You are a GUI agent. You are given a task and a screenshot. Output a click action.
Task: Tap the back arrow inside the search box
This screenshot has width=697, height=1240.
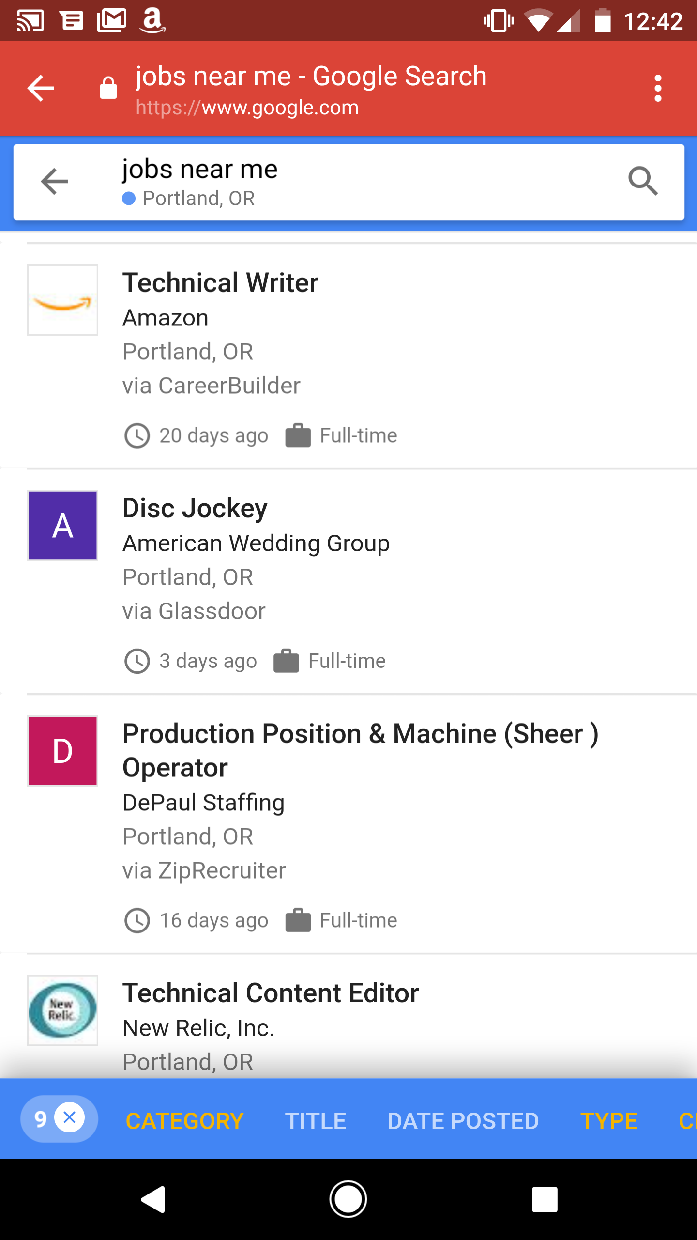click(x=54, y=182)
